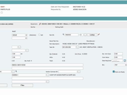Click the magnifier icon left of Vendor Contract ID
The image size is (127, 95).
(16, 71)
